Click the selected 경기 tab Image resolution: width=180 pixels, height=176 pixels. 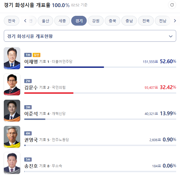[79, 21]
